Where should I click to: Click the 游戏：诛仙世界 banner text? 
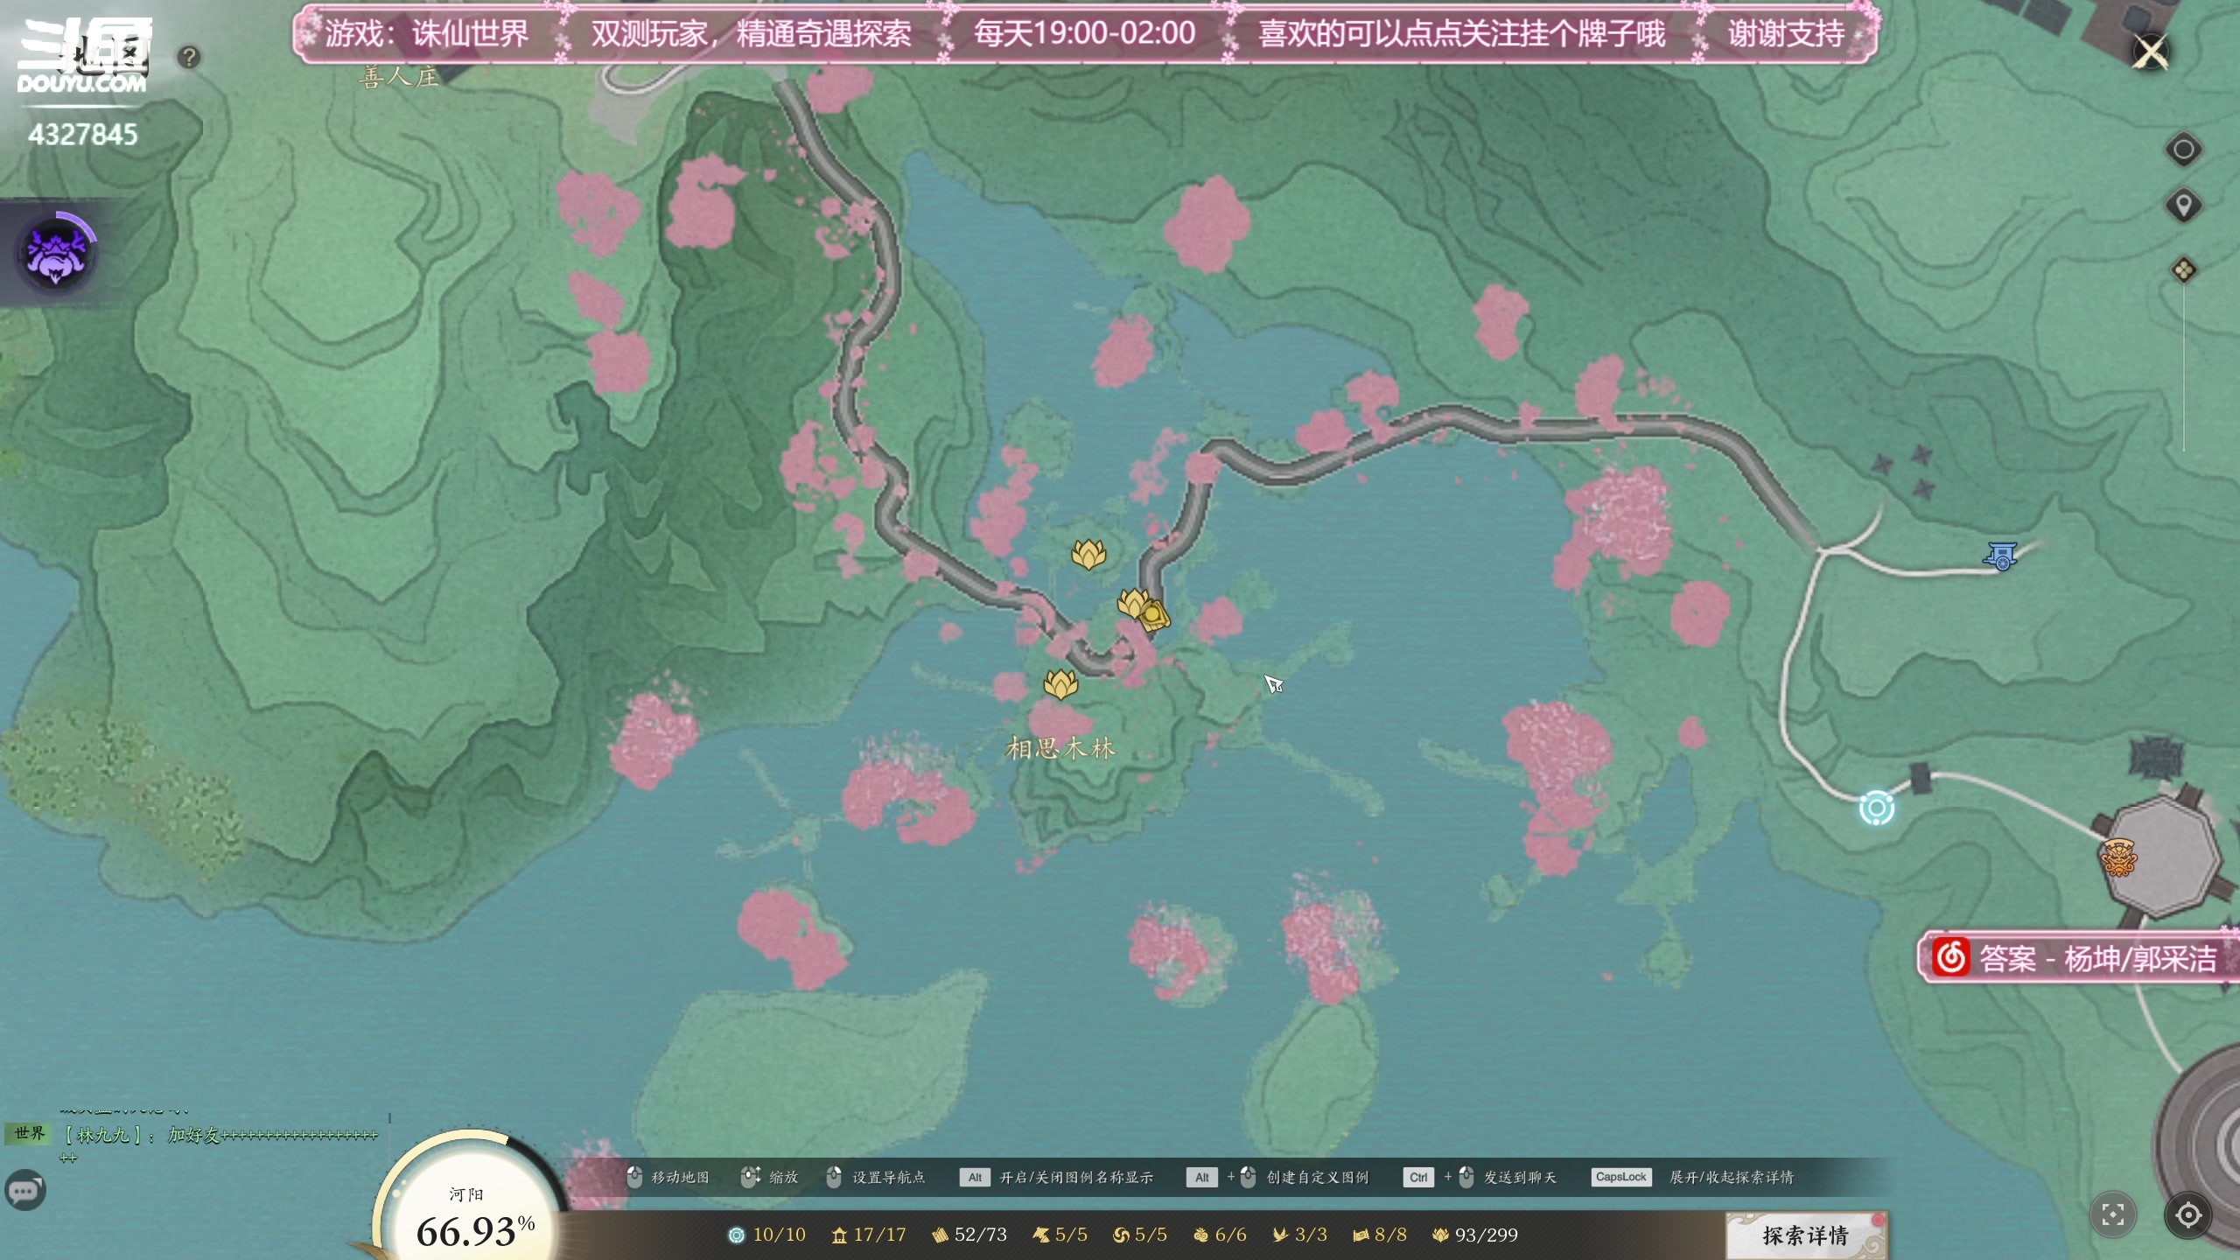pyautogui.click(x=427, y=33)
